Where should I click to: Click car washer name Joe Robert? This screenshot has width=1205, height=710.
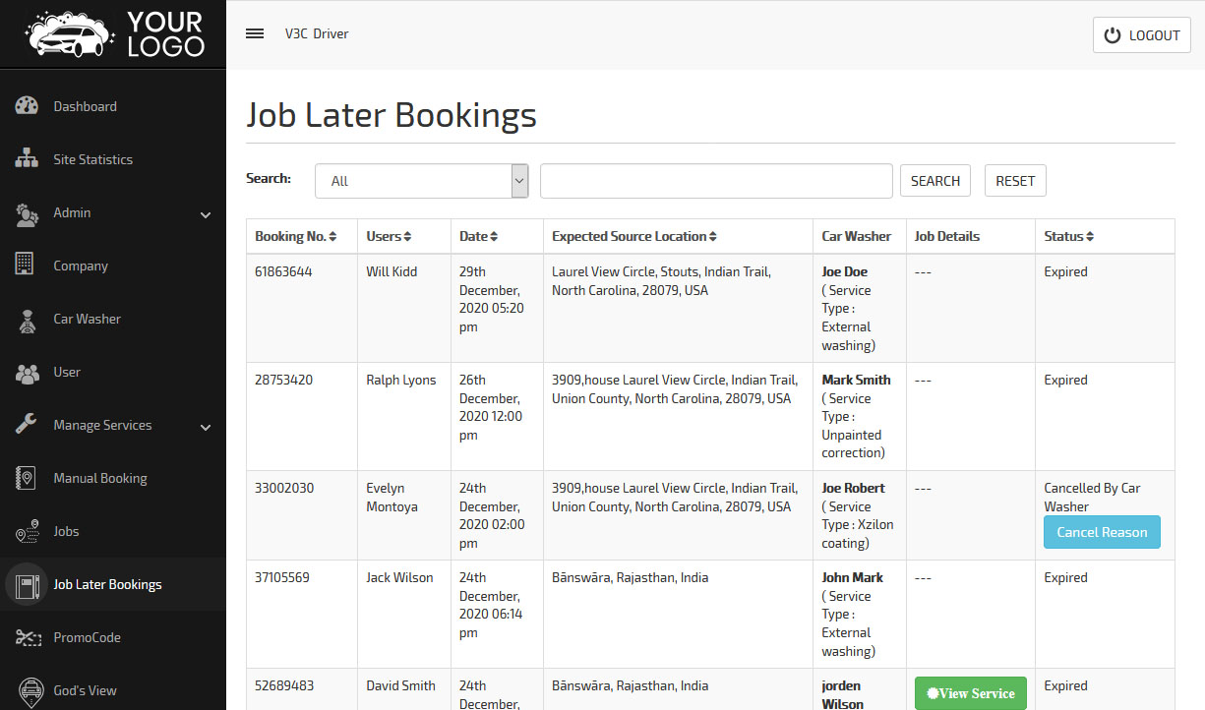(x=854, y=489)
